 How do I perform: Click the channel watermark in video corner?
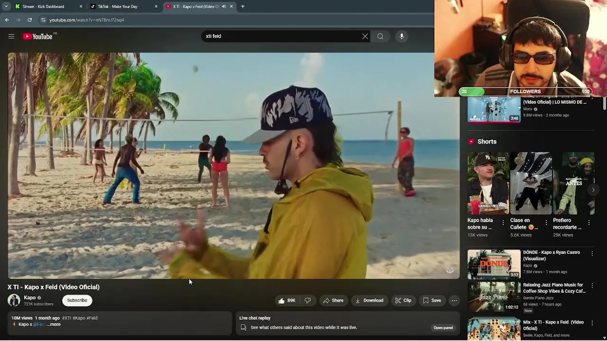[x=450, y=270]
